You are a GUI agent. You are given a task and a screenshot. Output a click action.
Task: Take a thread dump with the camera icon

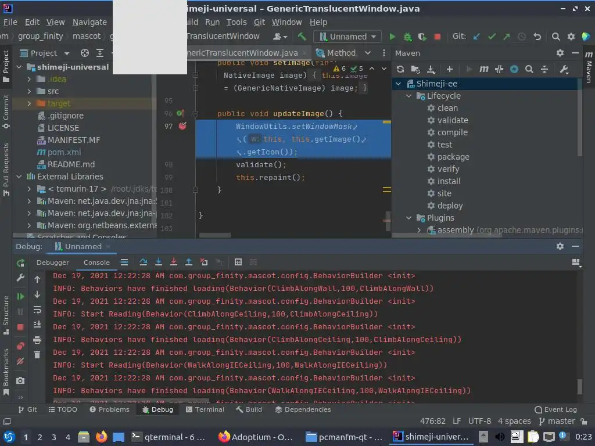coord(20,380)
